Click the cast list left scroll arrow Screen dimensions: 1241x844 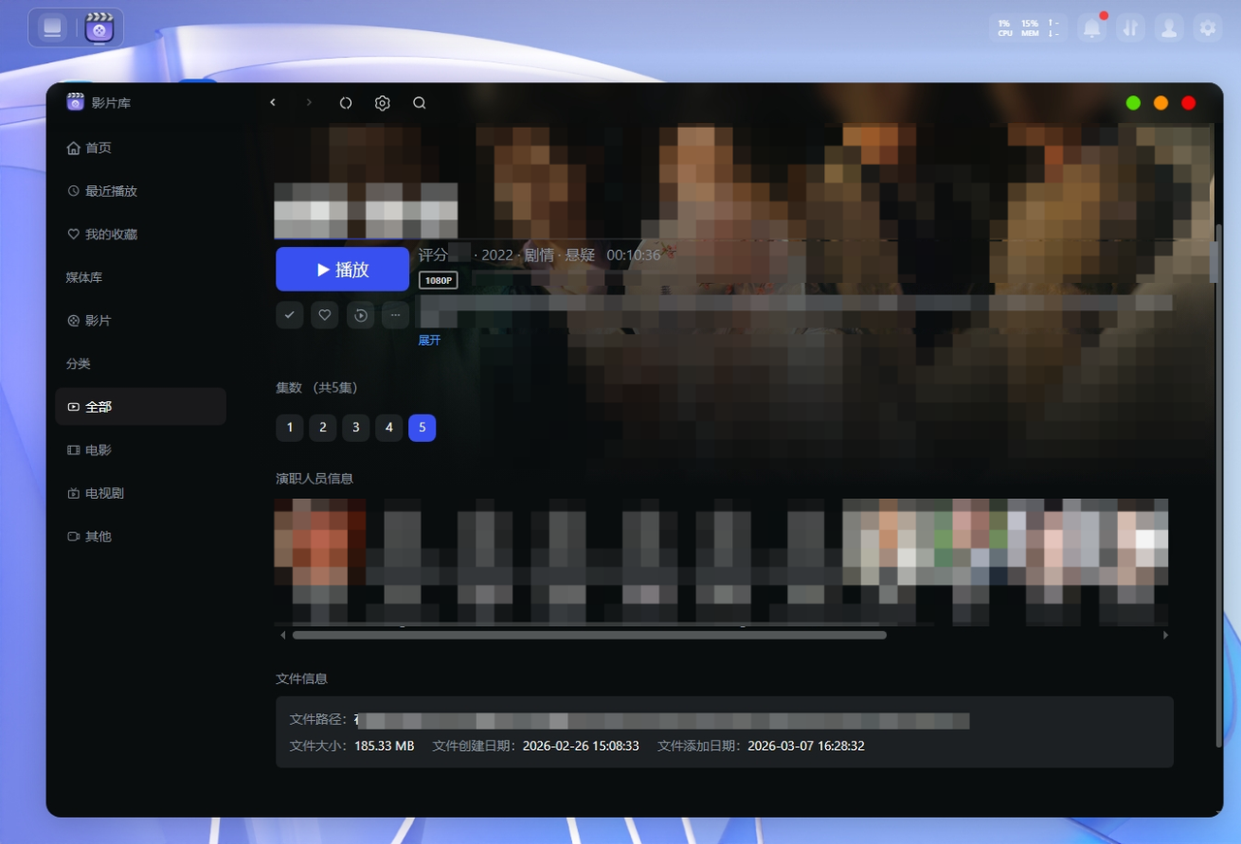(283, 635)
